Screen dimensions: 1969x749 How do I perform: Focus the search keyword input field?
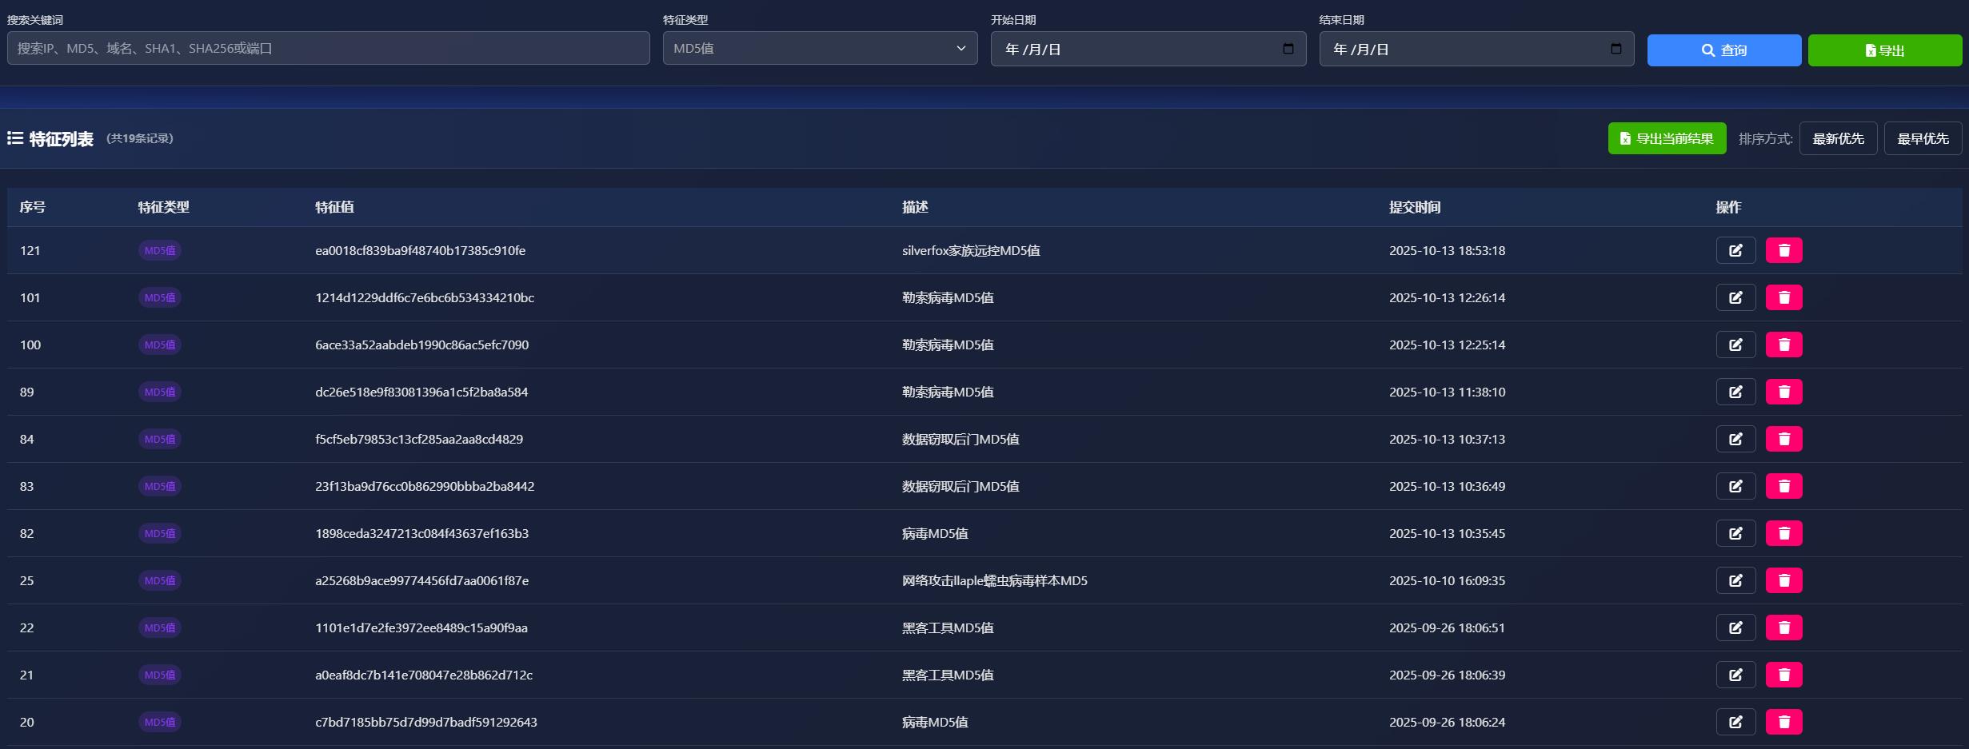[328, 49]
